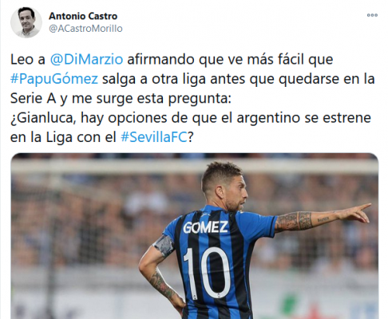Click Antonio Castro's profile avatar
Viewport: 388px width, 319px height.
tap(26, 22)
